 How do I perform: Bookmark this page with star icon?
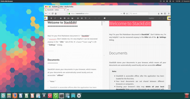coord(127,13)
